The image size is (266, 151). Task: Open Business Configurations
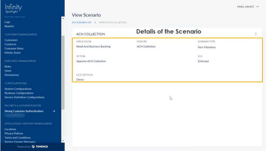[x=19, y=93]
